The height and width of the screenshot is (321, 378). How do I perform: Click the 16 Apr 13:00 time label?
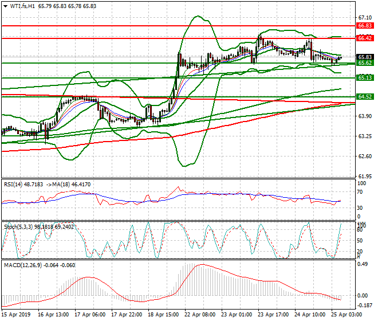click(53, 315)
